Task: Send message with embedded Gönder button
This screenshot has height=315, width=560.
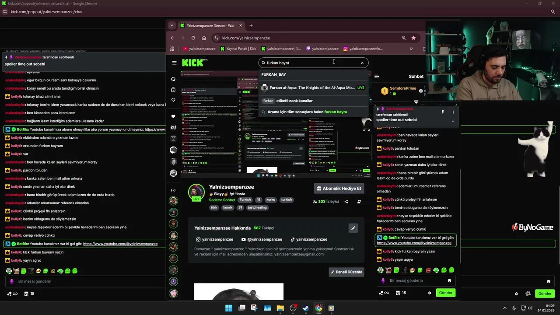Action: [x=445, y=293]
